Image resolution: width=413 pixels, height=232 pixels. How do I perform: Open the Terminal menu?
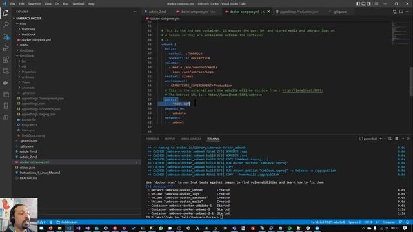click(x=78, y=4)
